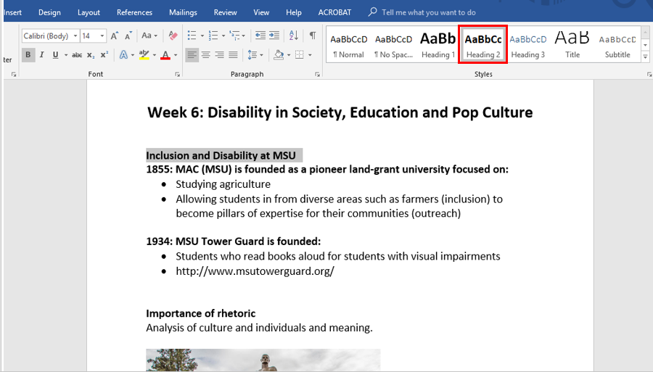Apply the Heading 3 style
This screenshot has width=653, height=372.
point(527,45)
